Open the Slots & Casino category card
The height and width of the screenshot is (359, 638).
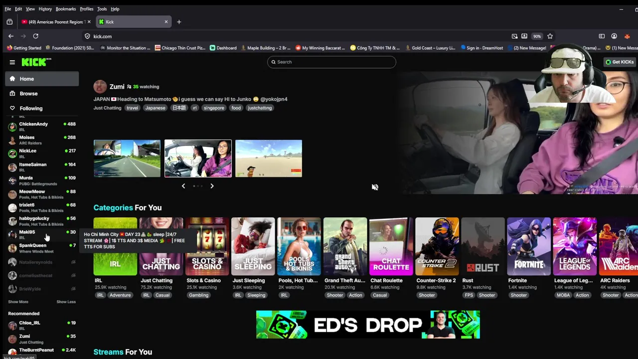pyautogui.click(x=207, y=246)
